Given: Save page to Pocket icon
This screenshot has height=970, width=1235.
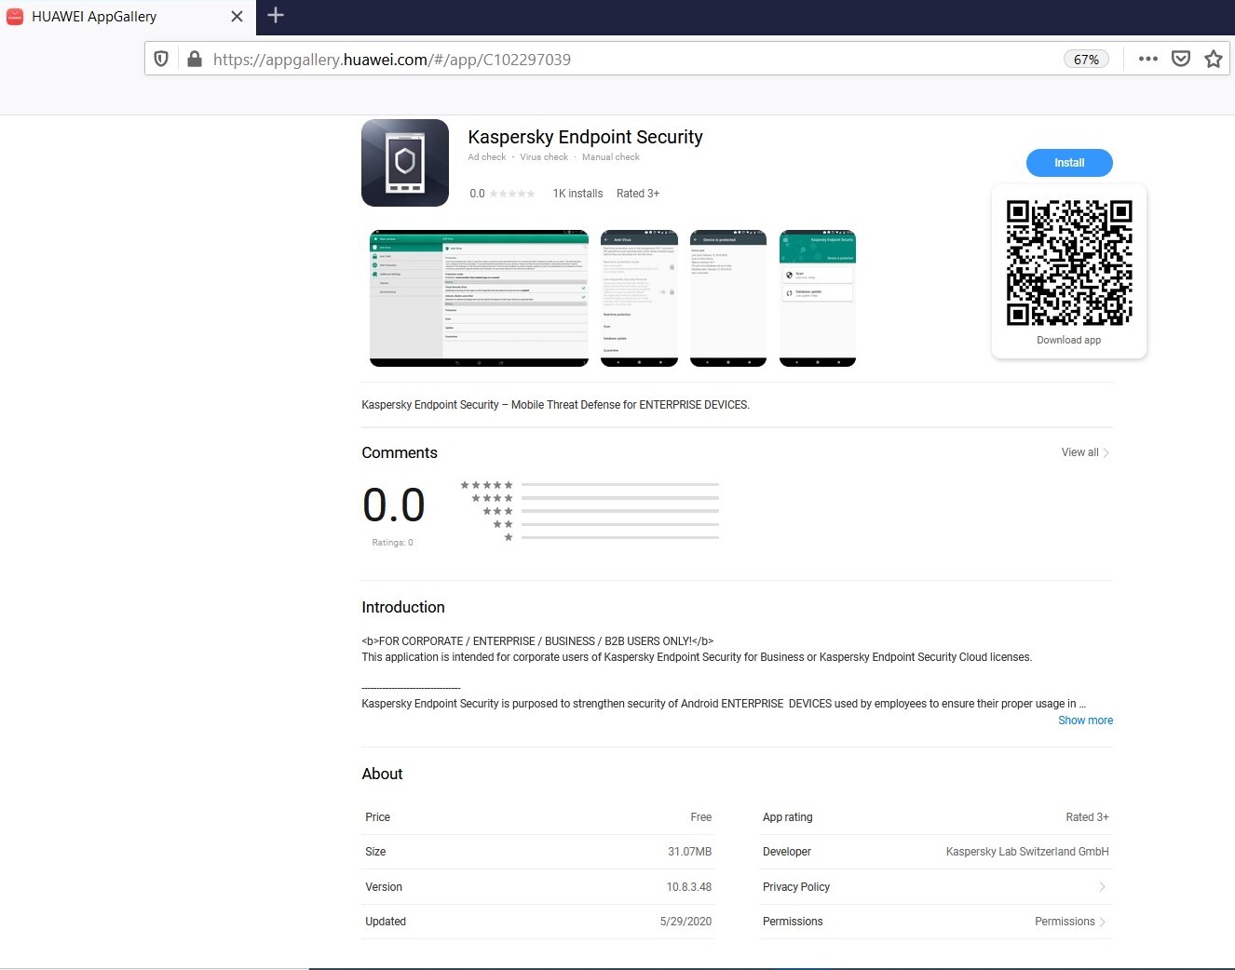Looking at the screenshot, I should [1181, 59].
